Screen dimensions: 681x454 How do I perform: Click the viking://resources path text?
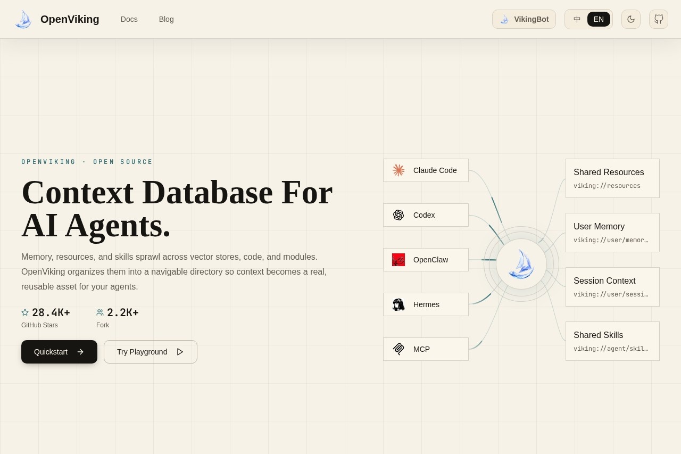[607, 186]
